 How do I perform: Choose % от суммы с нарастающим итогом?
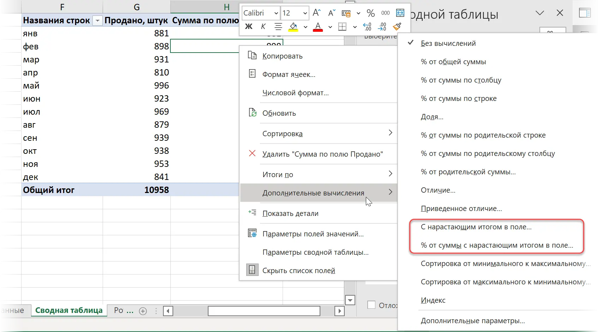(497, 245)
